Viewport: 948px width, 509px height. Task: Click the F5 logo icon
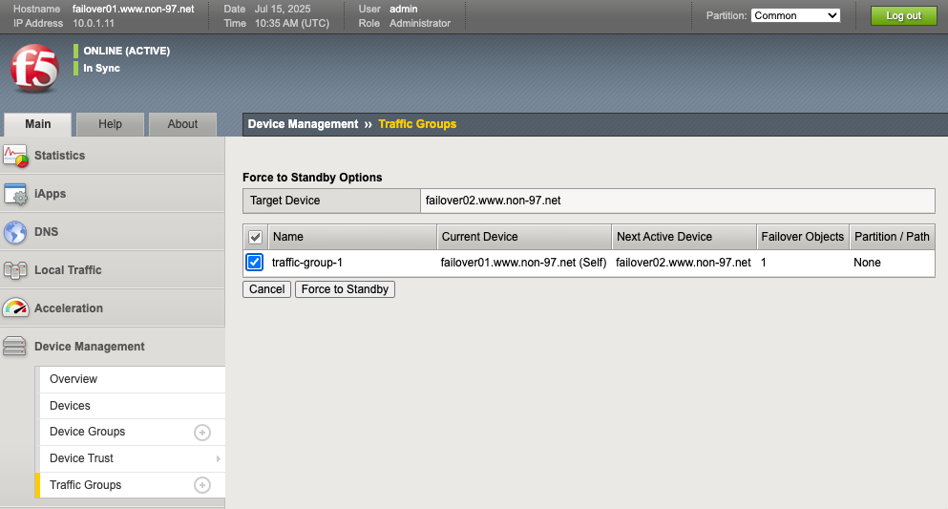(x=34, y=68)
